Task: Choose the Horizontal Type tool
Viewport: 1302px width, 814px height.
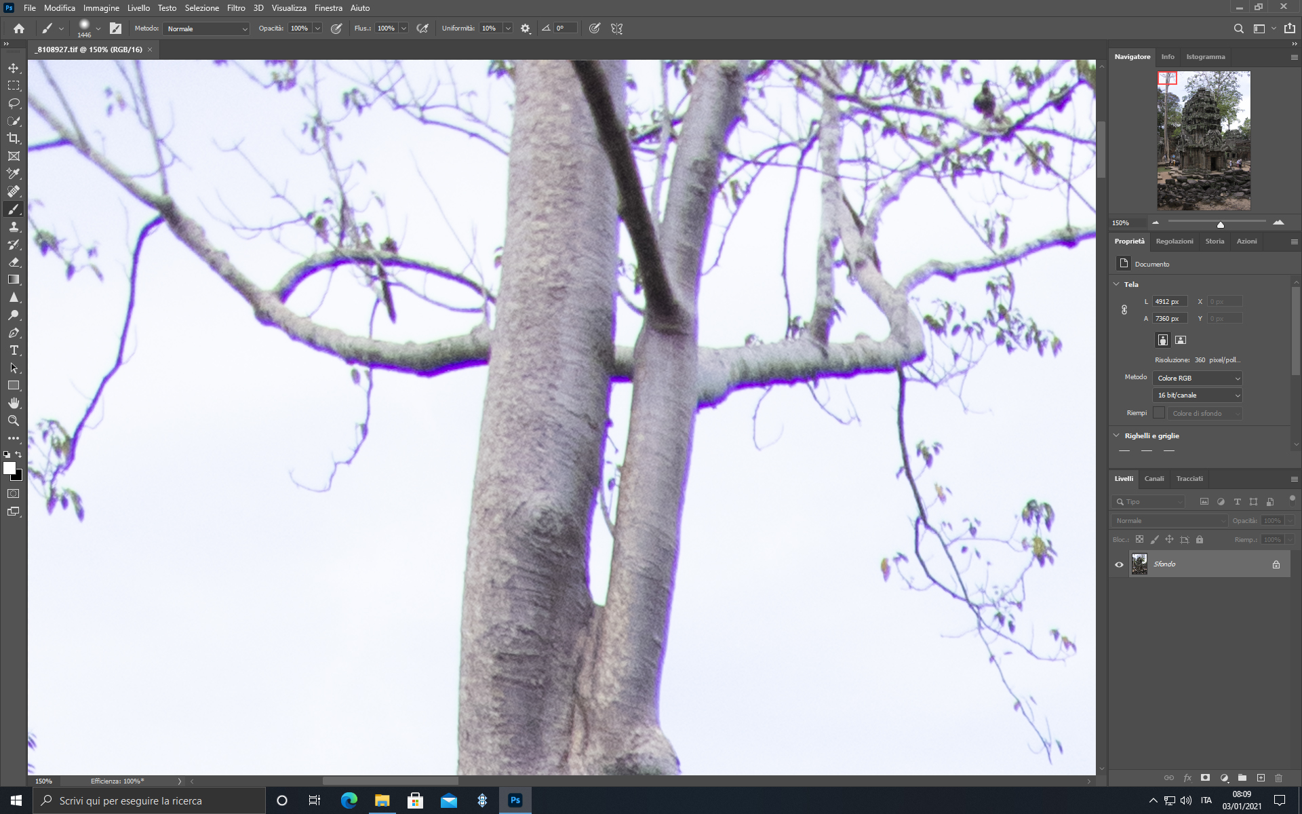Action: pyautogui.click(x=14, y=350)
